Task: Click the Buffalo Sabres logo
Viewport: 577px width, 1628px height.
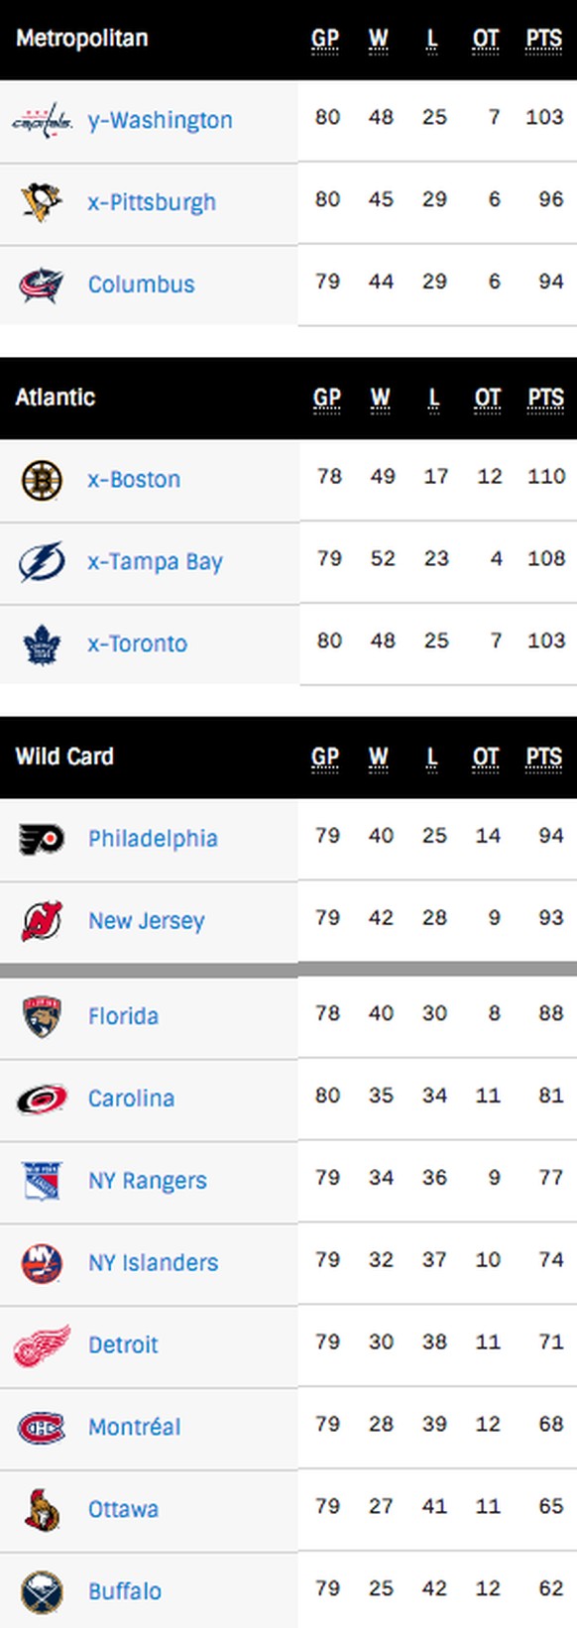Action: pyautogui.click(x=42, y=1591)
